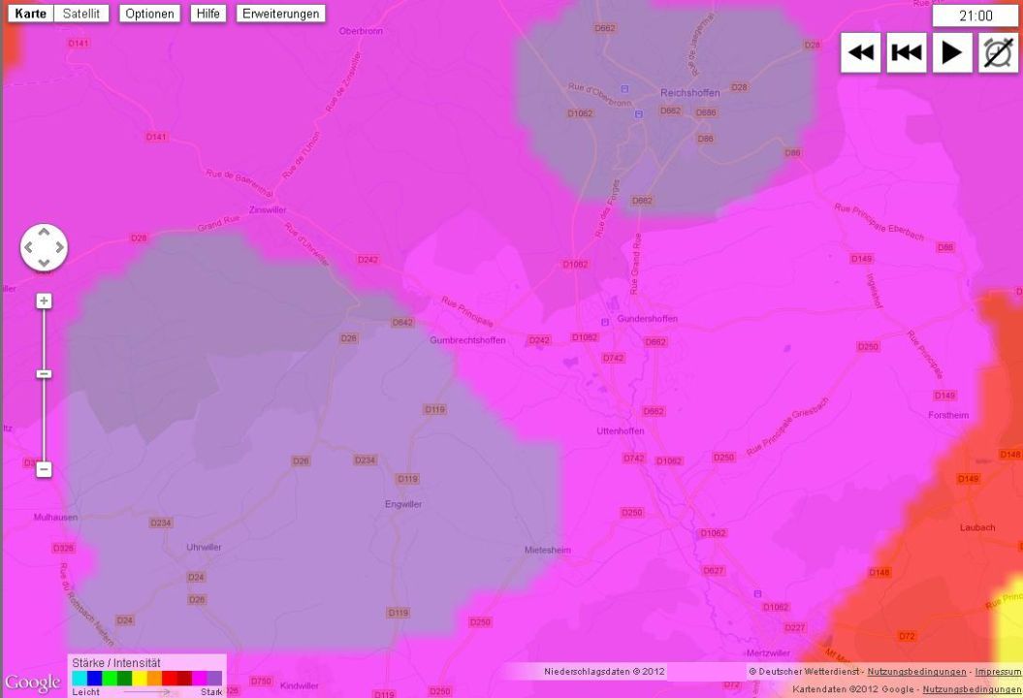Click the Mertzwiller town label
The height and width of the screenshot is (698, 1023).
pyautogui.click(x=768, y=652)
